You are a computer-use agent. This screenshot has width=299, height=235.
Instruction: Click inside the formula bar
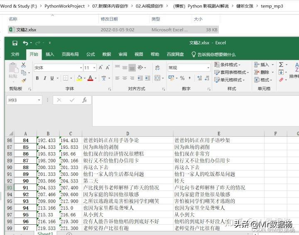pos(196,111)
